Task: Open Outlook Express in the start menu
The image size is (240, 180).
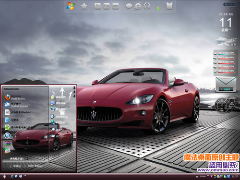Action: [16, 105]
